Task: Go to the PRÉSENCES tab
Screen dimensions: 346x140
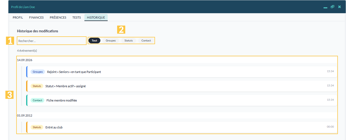Action: pos(58,17)
